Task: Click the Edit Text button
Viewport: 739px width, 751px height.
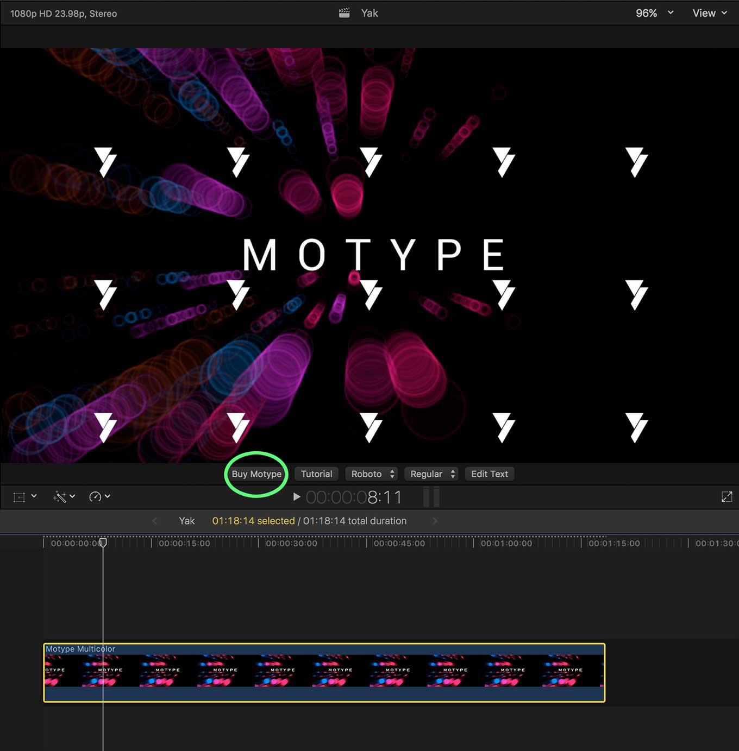Action: point(489,474)
